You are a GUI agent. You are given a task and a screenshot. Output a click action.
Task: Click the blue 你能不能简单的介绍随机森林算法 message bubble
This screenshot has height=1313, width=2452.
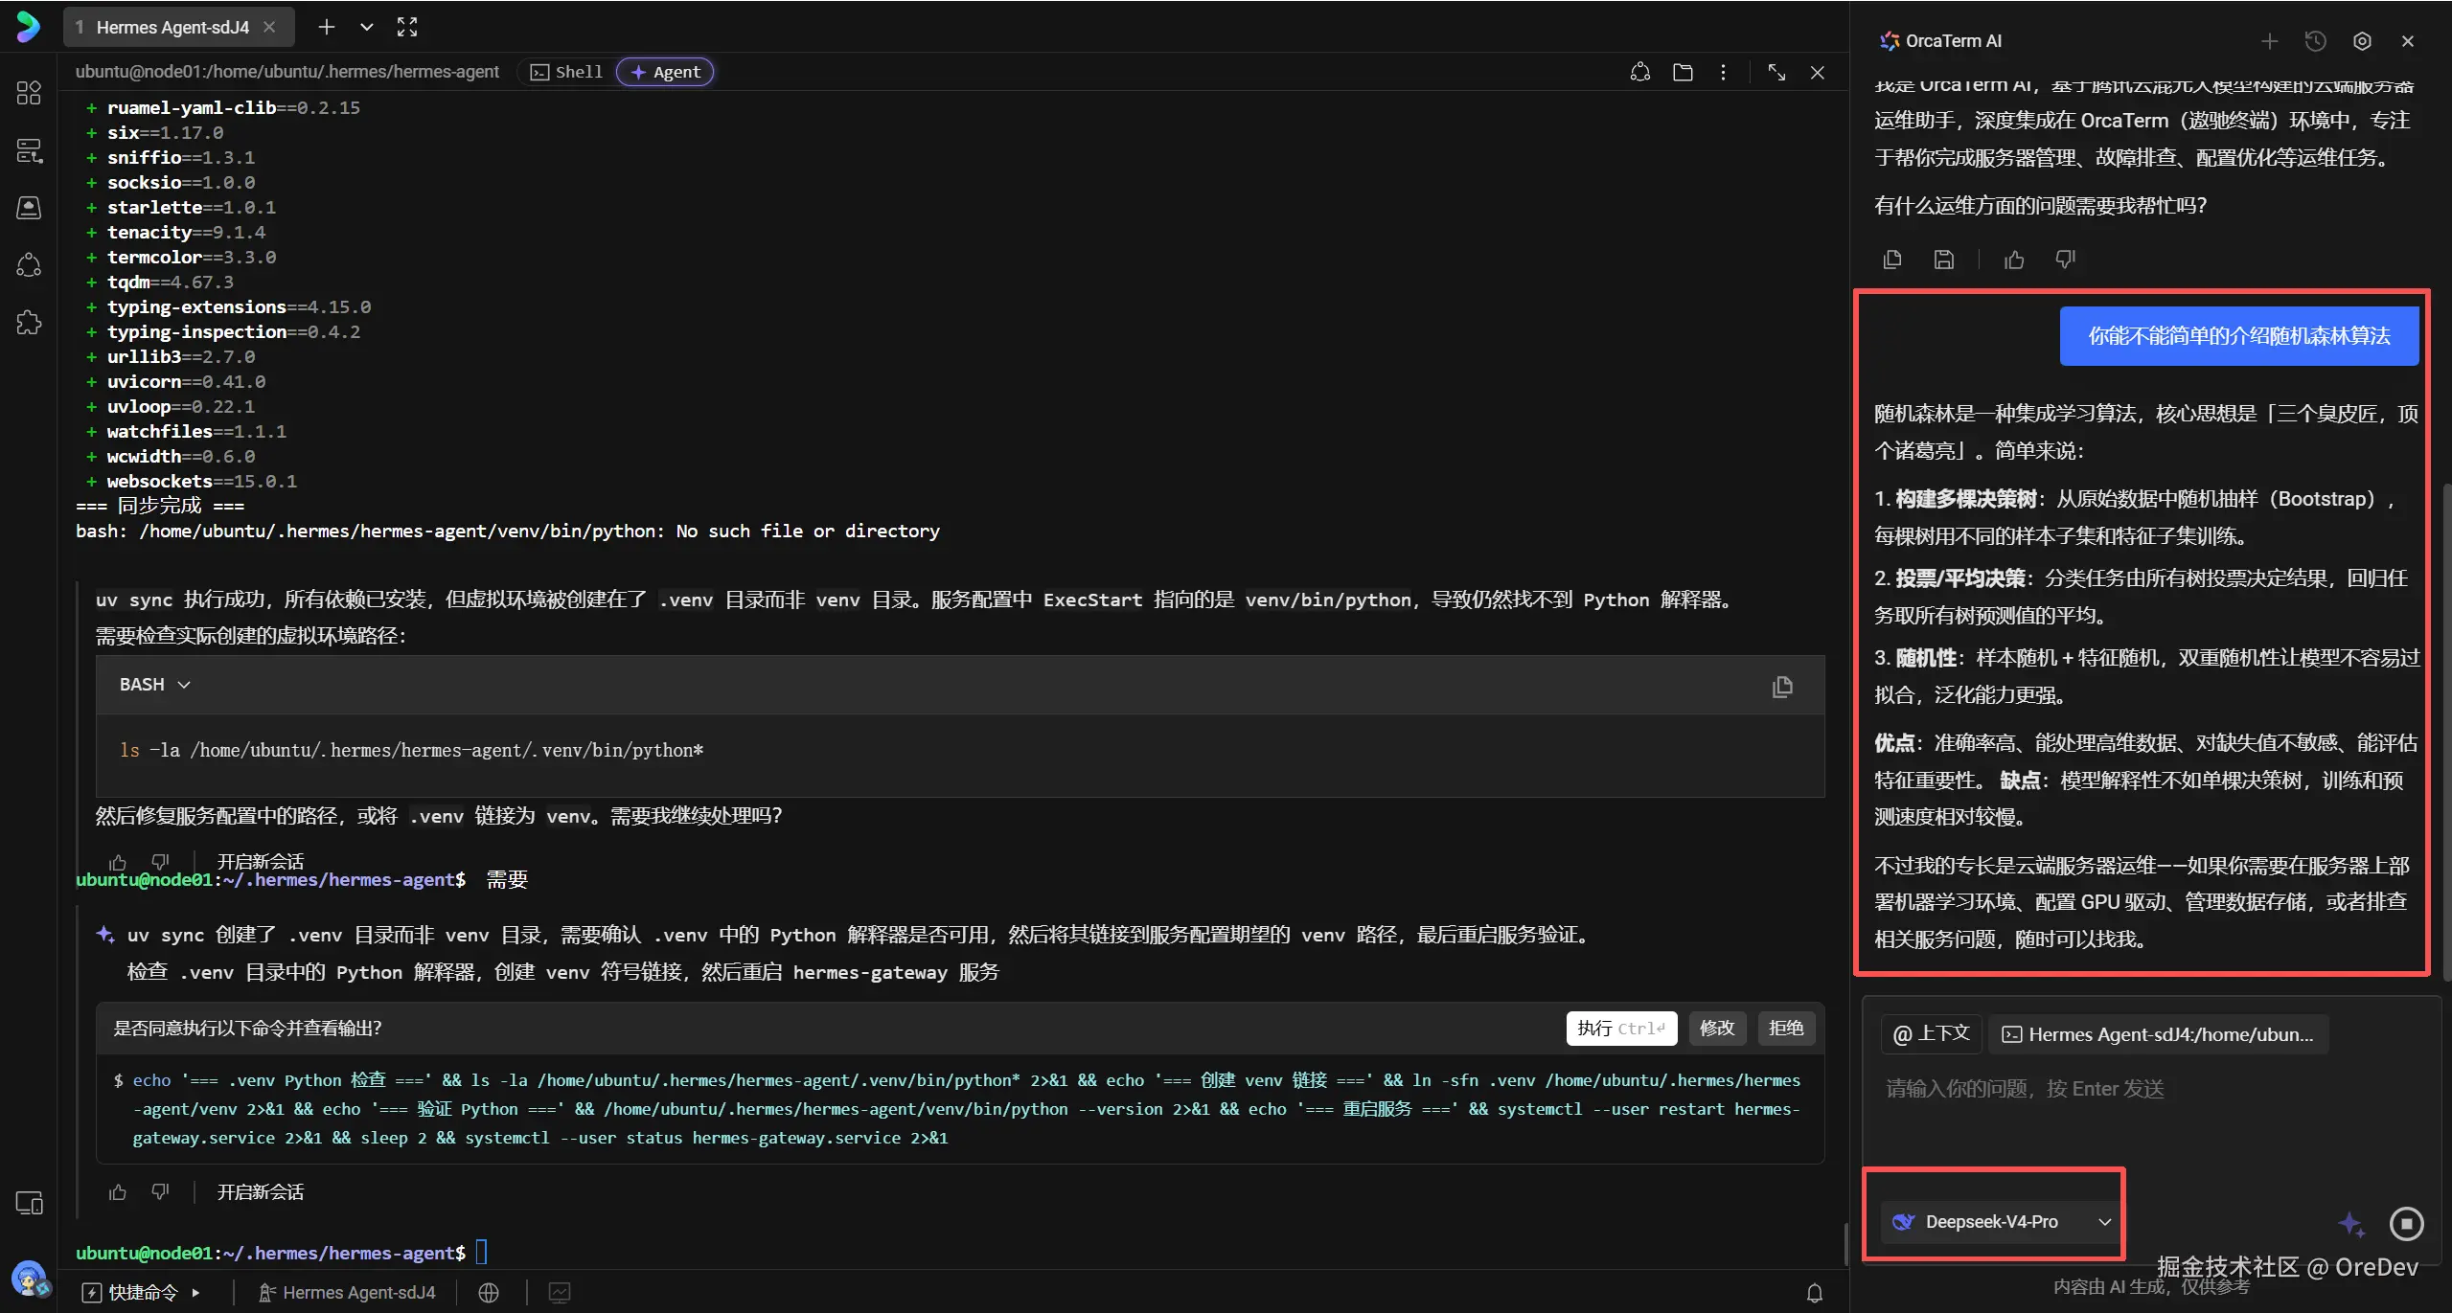[x=2239, y=336]
